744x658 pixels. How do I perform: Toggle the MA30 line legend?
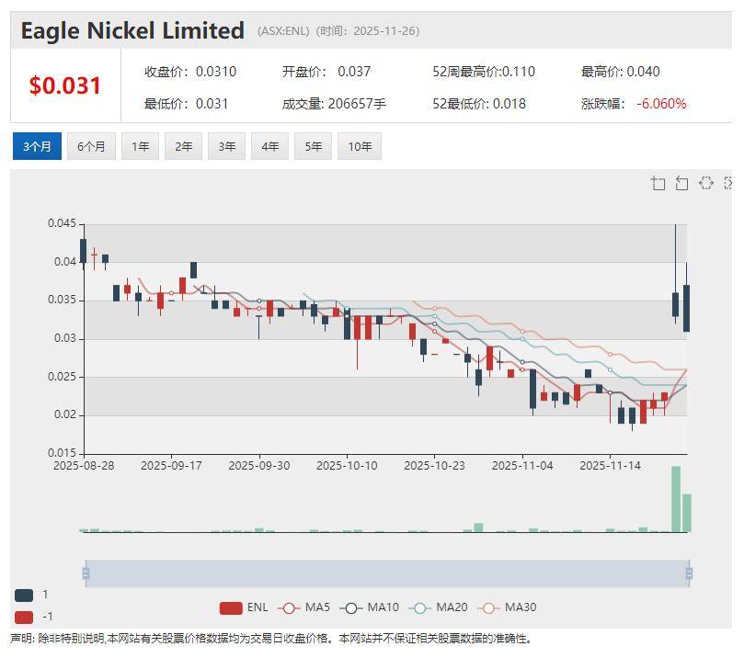pos(507,607)
